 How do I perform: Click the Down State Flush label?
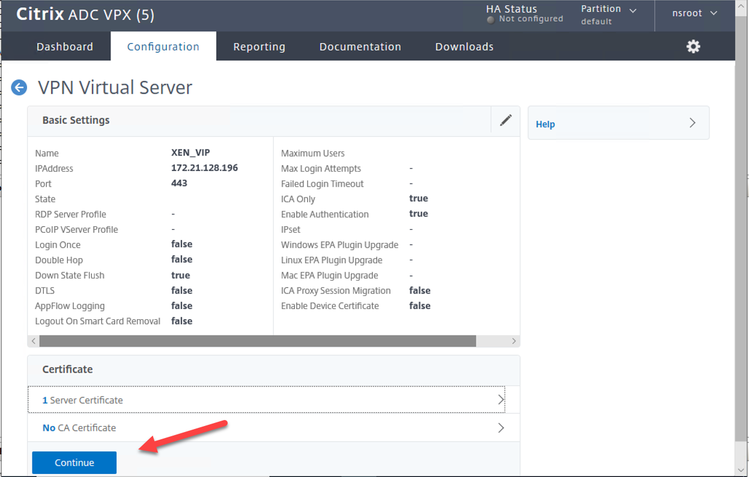click(x=70, y=275)
